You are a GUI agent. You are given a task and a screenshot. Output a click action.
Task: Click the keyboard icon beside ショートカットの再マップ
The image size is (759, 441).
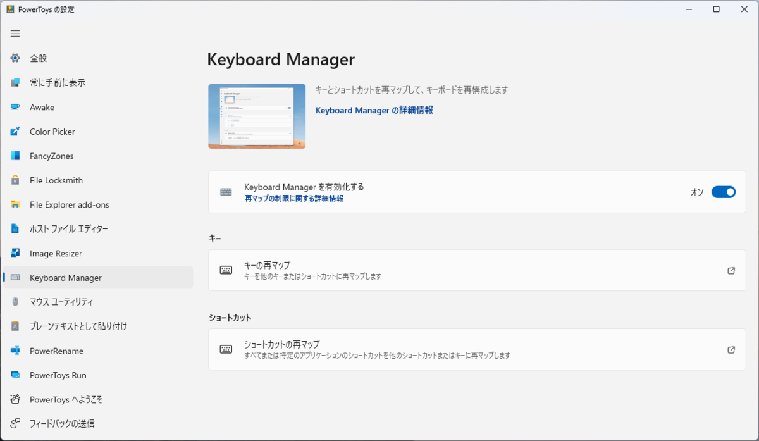[x=226, y=349]
